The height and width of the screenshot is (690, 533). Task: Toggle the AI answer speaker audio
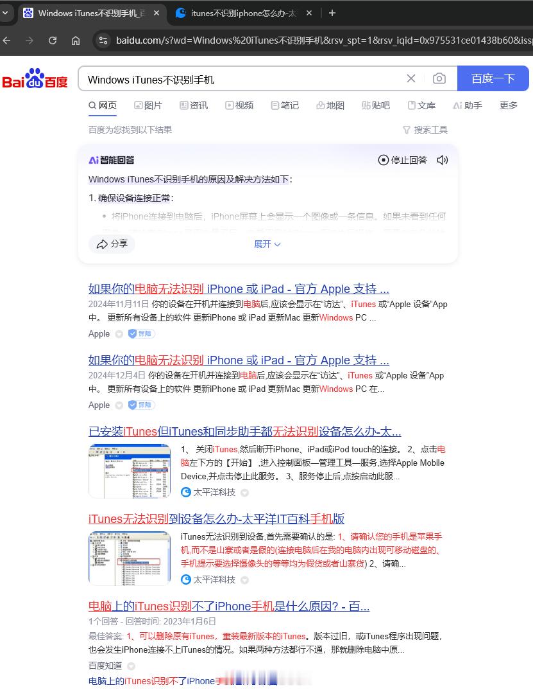443,160
